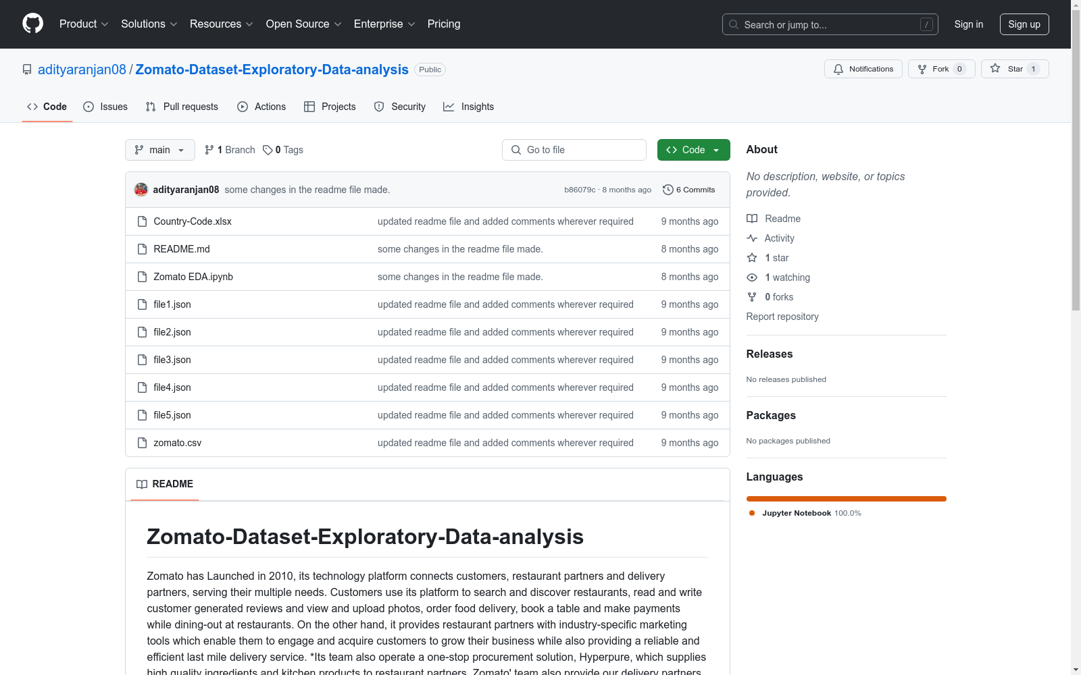
Task: Click file icon beside Zomato EDA.ipynb
Action: (x=142, y=277)
